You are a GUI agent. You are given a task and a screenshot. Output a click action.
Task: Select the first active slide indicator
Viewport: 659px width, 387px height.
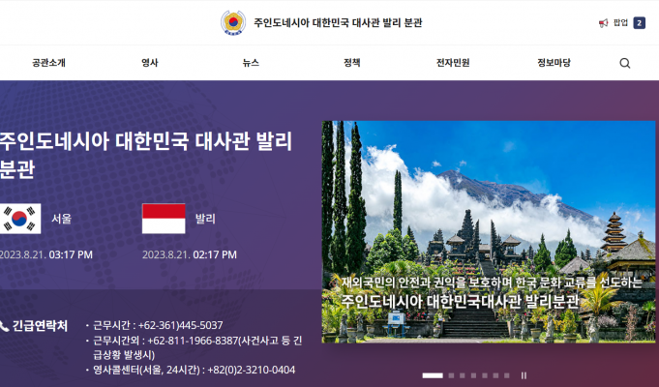pos(433,375)
